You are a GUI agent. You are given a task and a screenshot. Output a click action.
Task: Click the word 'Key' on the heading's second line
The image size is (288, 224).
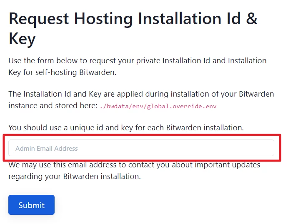click(x=22, y=39)
